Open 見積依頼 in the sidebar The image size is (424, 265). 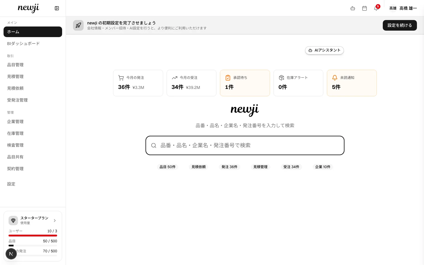[x=33, y=88]
